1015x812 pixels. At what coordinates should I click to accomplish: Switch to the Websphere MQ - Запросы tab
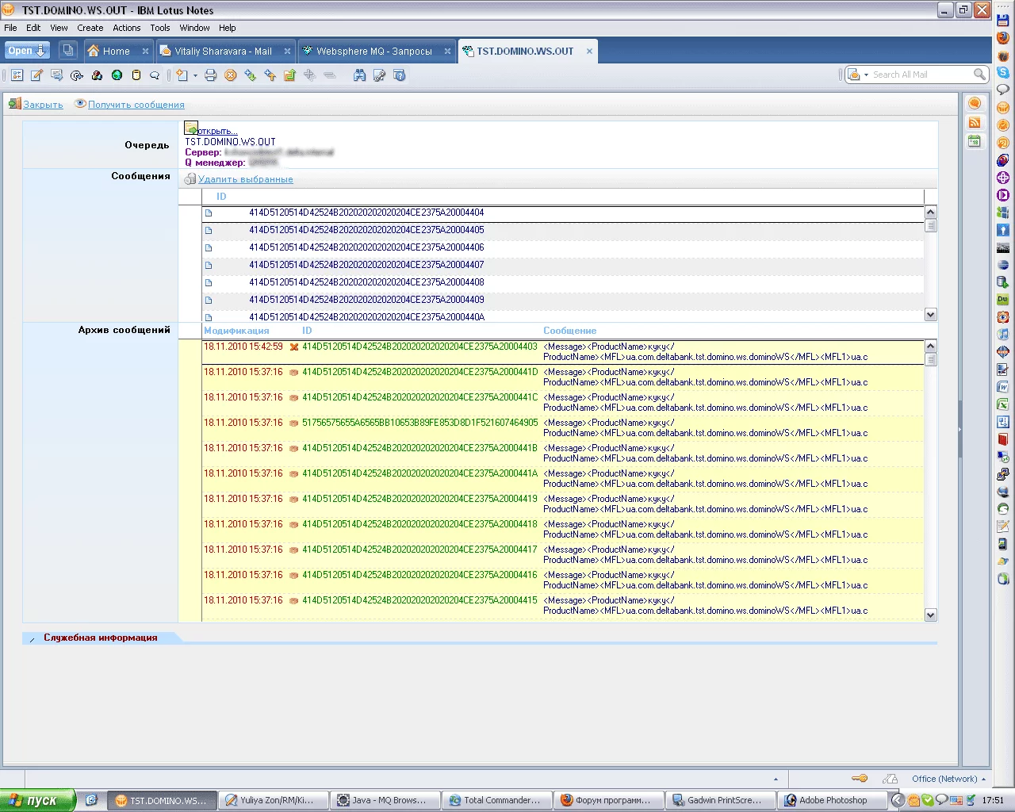point(373,52)
